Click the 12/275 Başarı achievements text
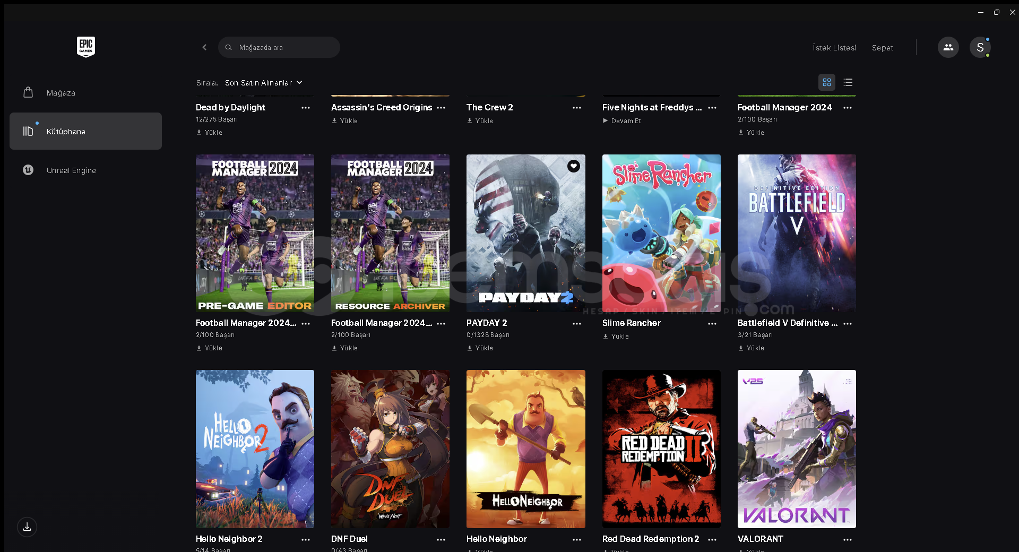The height and width of the screenshot is (552, 1019). [x=217, y=120]
